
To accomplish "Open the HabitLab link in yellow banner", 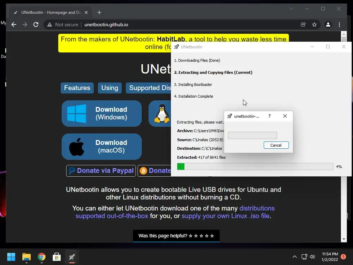I will (x=171, y=39).
